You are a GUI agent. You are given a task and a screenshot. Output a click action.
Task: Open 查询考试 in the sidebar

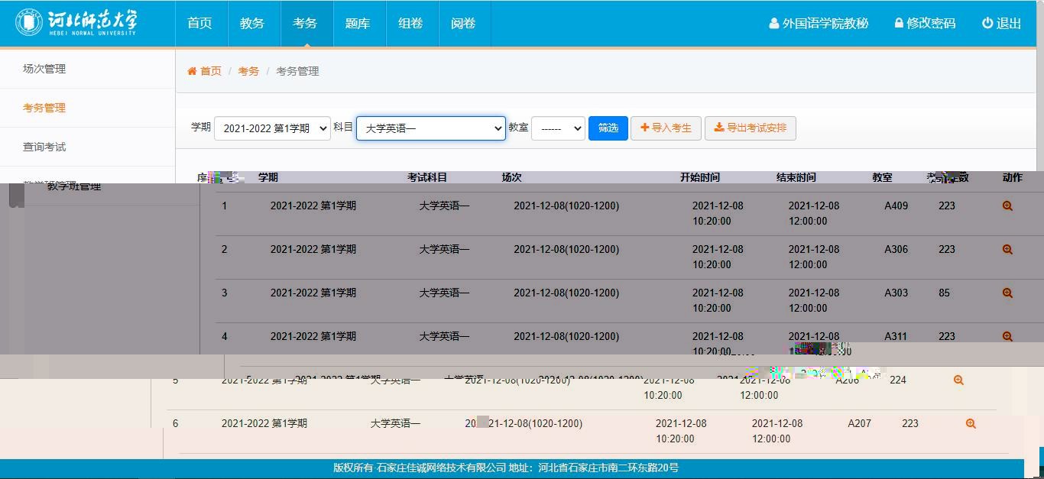coord(44,147)
